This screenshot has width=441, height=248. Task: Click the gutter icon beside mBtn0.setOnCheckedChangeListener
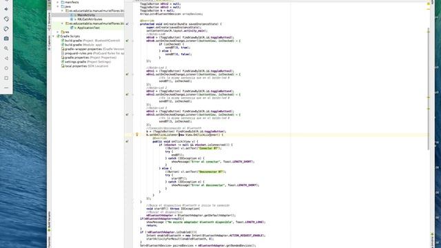(127, 41)
